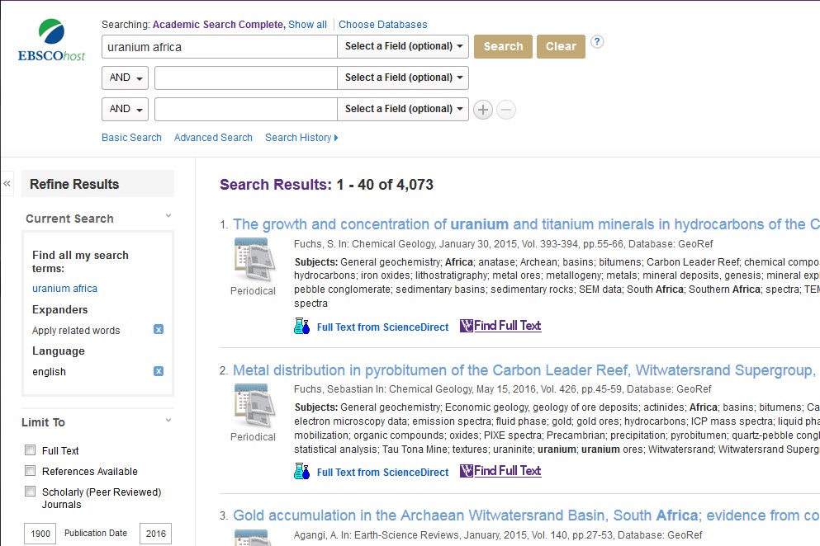820x546 pixels.
Task: Open result 2 title Metal distribution in pyrobitumen
Action: 526,370
